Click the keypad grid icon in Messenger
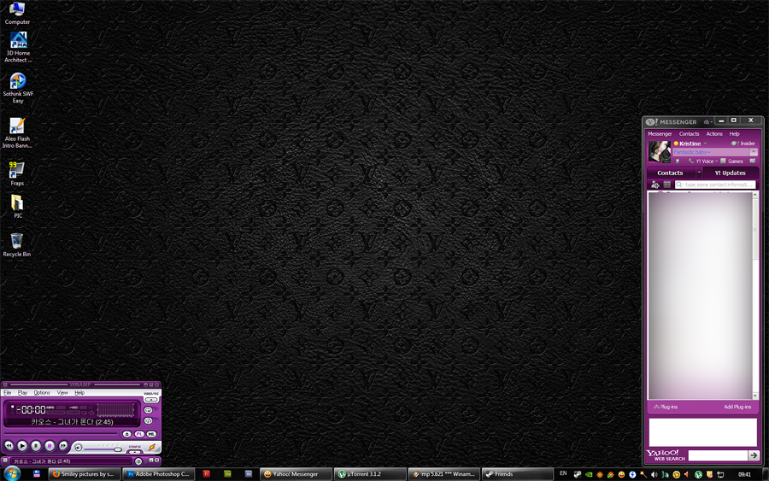 pos(667,185)
